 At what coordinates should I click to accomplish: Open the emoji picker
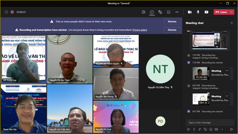click(211, 129)
